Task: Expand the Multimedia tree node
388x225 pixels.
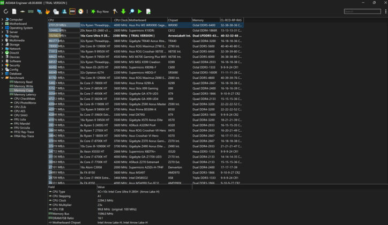Action: click(x=2, y=40)
